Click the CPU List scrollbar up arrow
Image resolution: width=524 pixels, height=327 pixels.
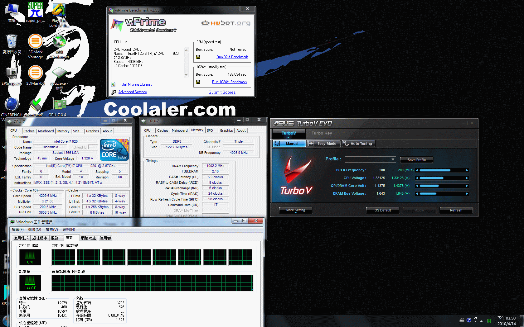pos(186,50)
